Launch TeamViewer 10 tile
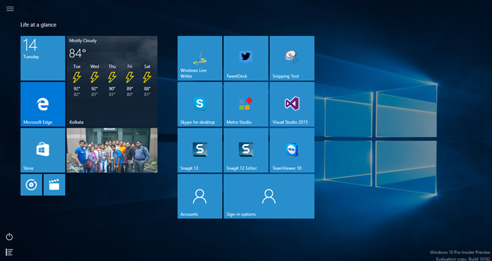Viewport: 492px width, 261px height. click(x=292, y=150)
